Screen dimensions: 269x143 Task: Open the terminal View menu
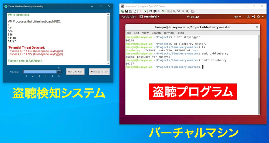point(145,33)
